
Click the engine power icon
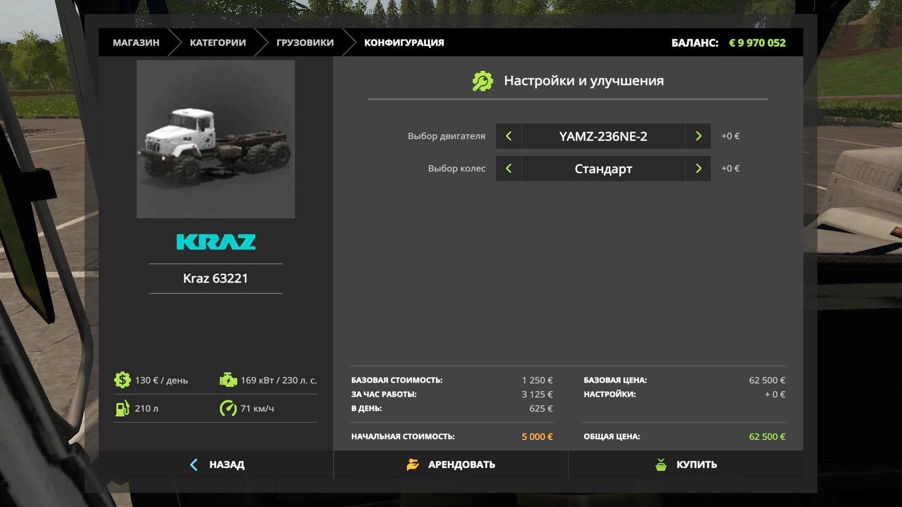pyautogui.click(x=228, y=380)
